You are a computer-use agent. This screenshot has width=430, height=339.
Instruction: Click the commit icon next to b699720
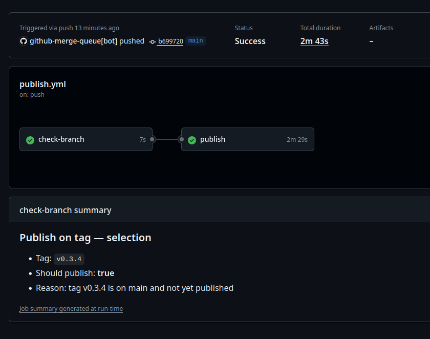153,41
